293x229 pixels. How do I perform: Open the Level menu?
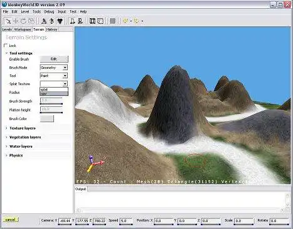pyautogui.click(x=25, y=12)
